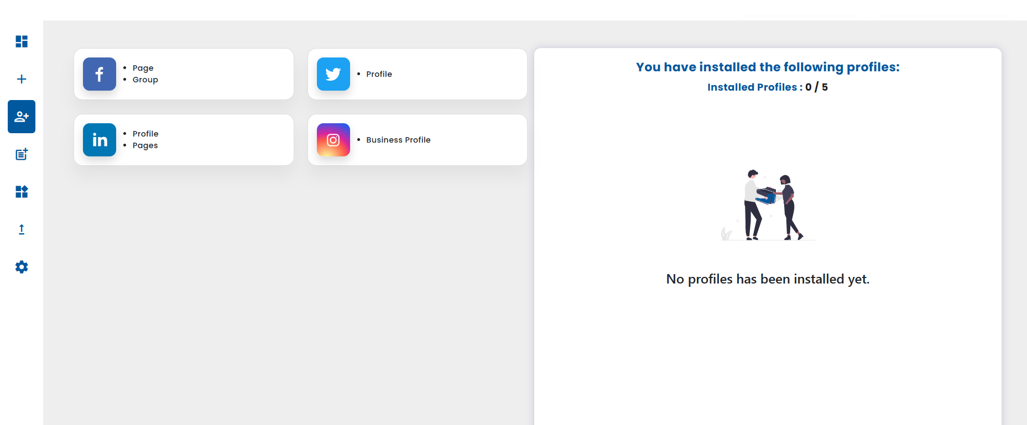Click the 'Installed Profiles : 0 / 5' counter
Viewport: 1027px width, 425px height.
coord(768,87)
